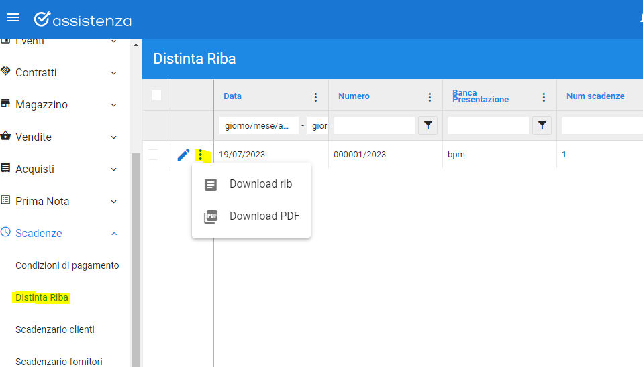Screen dimensions: 643x367
Task: Click the Acquisti menu label
Action: point(35,169)
